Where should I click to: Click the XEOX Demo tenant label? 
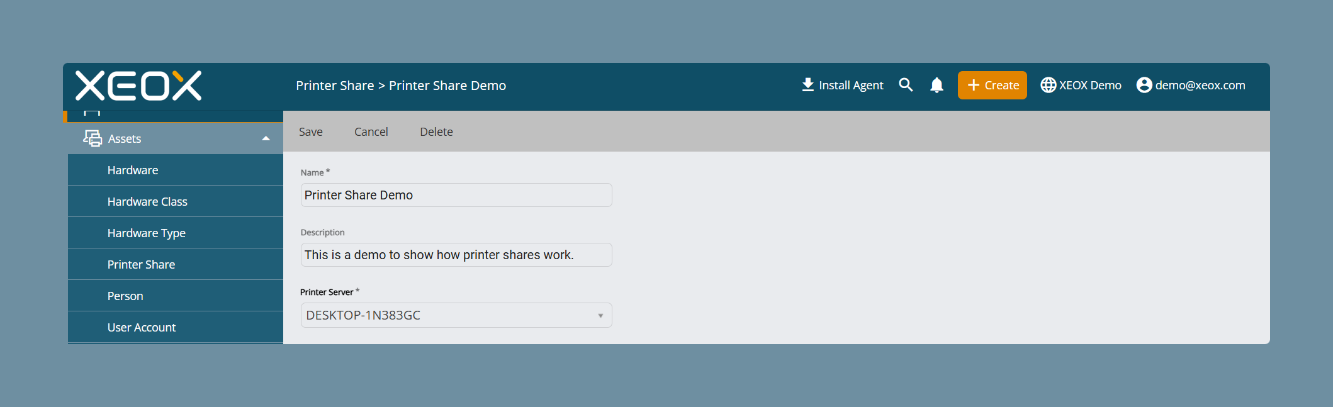1090,85
